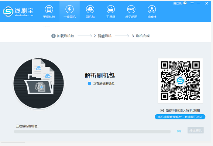Click the ROM folder illustration
Screen dimensions: 213x146
coord(39,84)
